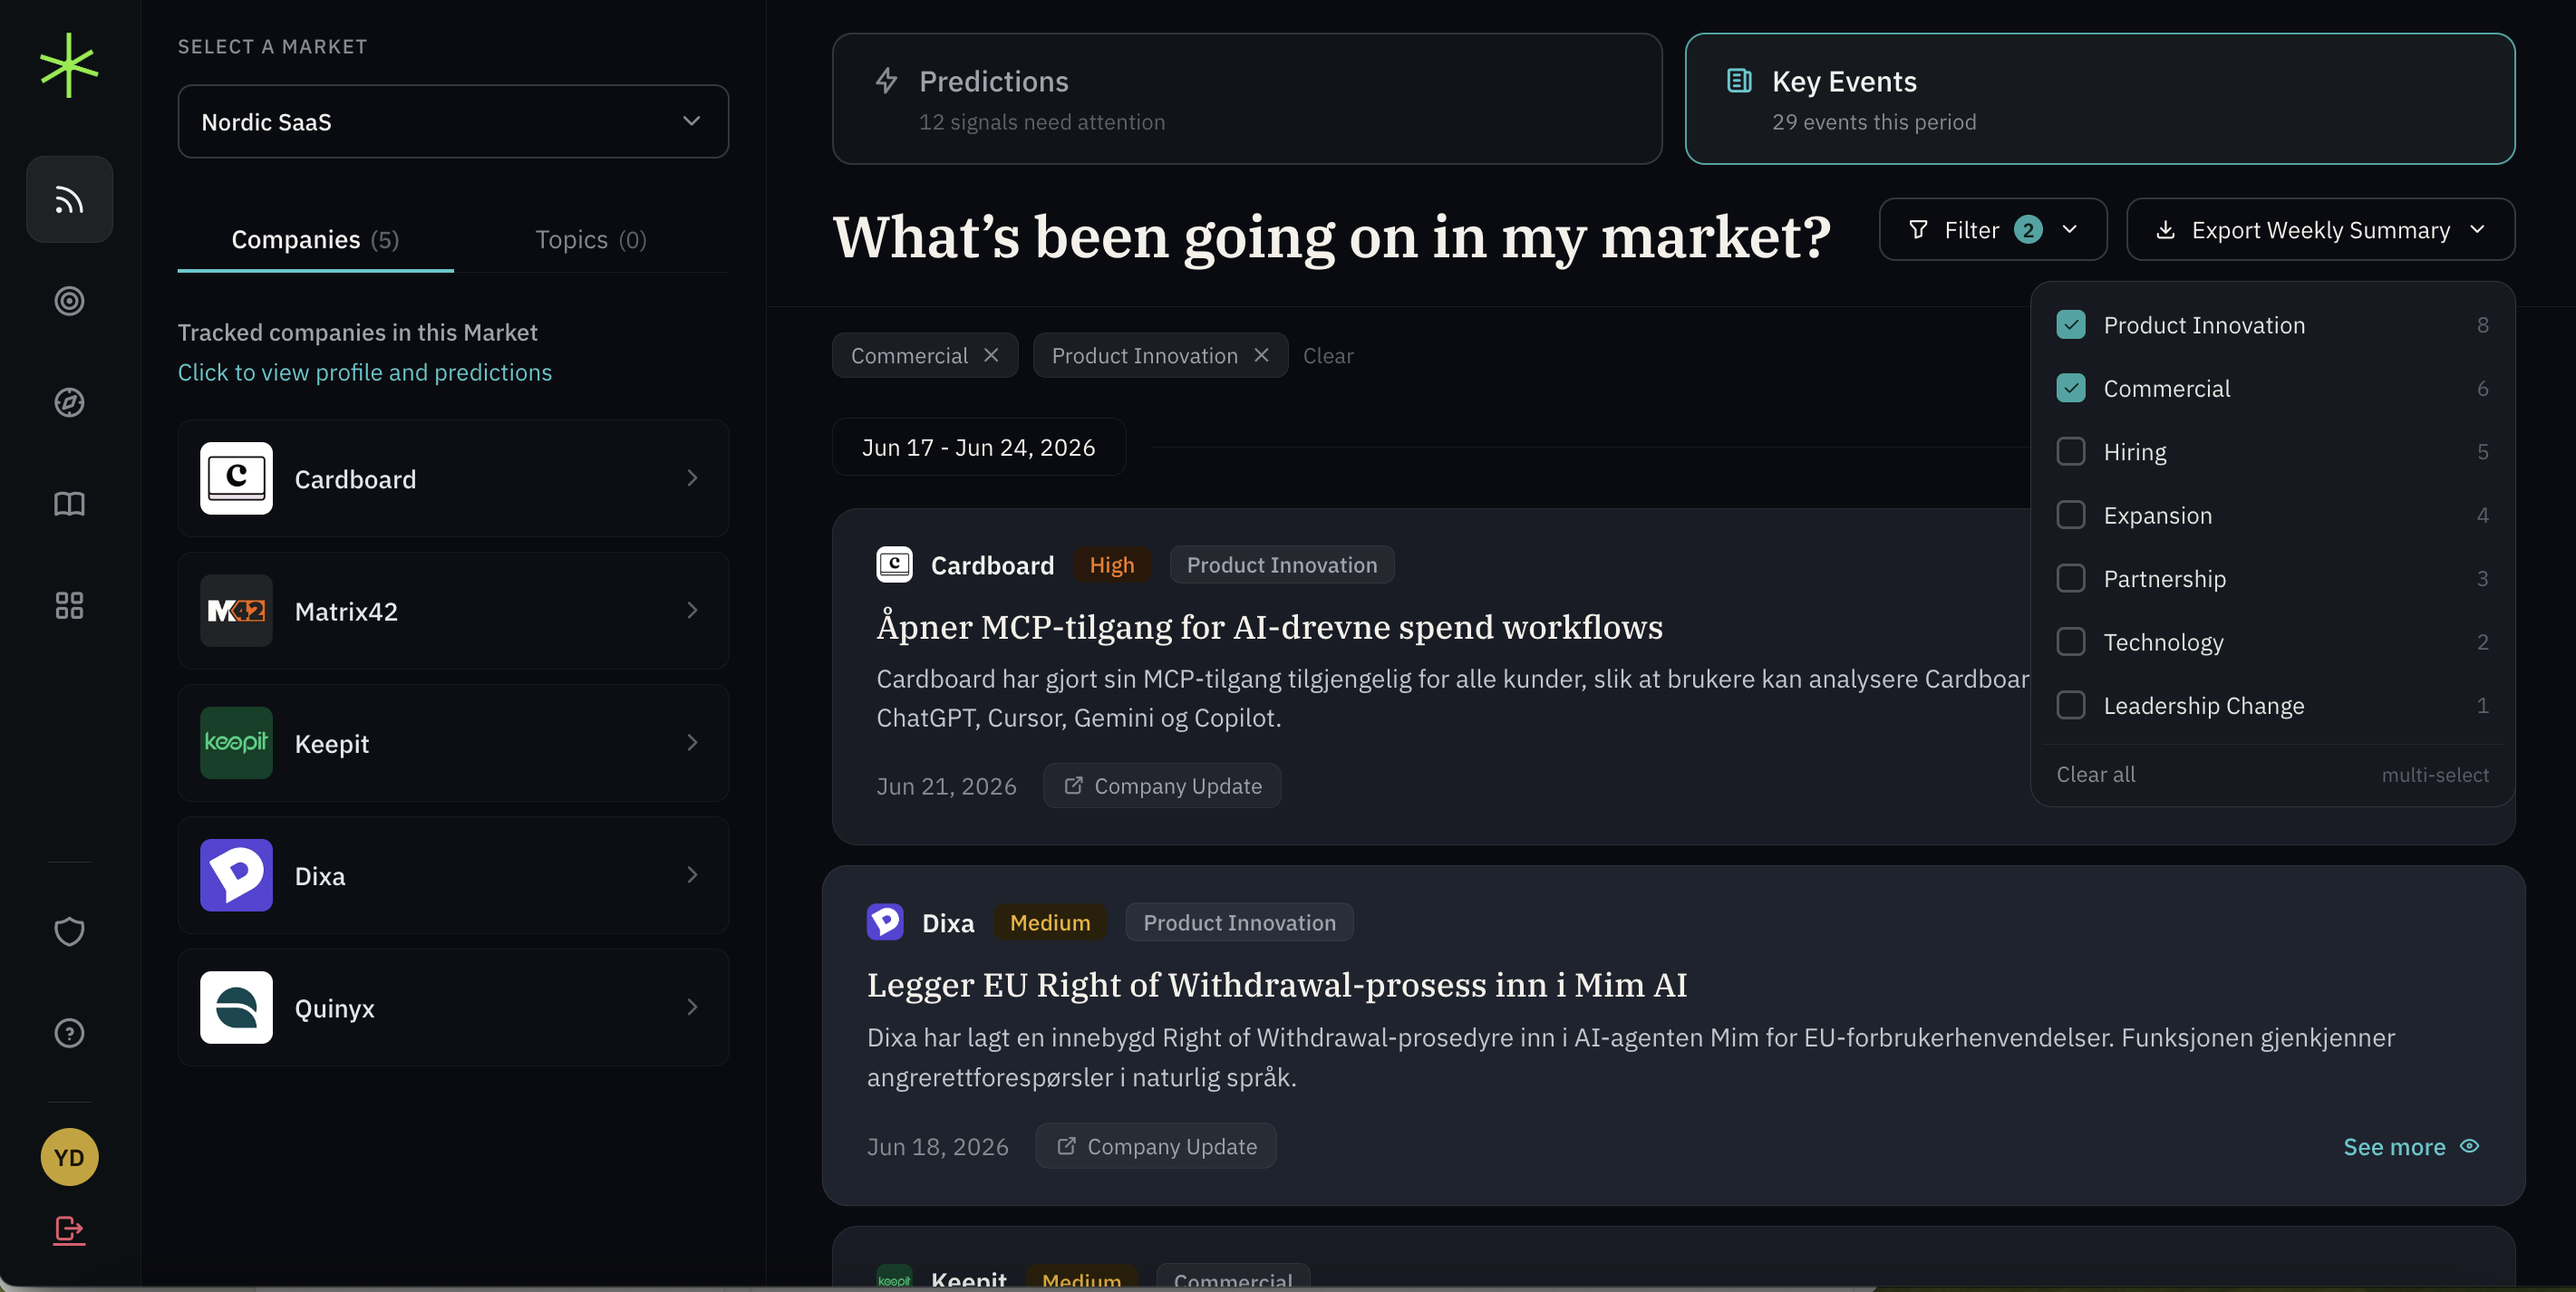Screen dimensions: 2576x1292
Task: Open Company Update source dated Jun 18
Action: (1156, 1146)
